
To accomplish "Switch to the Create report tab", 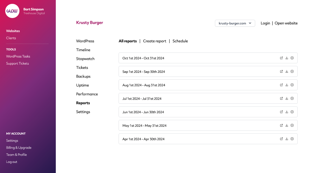I will tap(155, 41).
